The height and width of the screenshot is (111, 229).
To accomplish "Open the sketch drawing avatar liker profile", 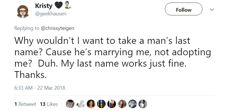I will (81, 104).
